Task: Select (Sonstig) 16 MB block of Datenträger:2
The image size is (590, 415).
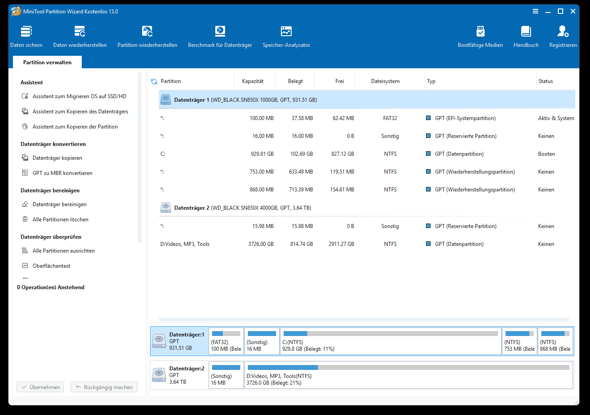Action: tap(226, 375)
